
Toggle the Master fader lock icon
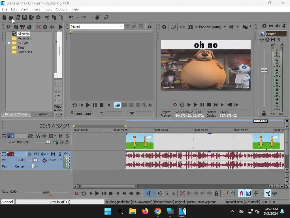(264, 113)
